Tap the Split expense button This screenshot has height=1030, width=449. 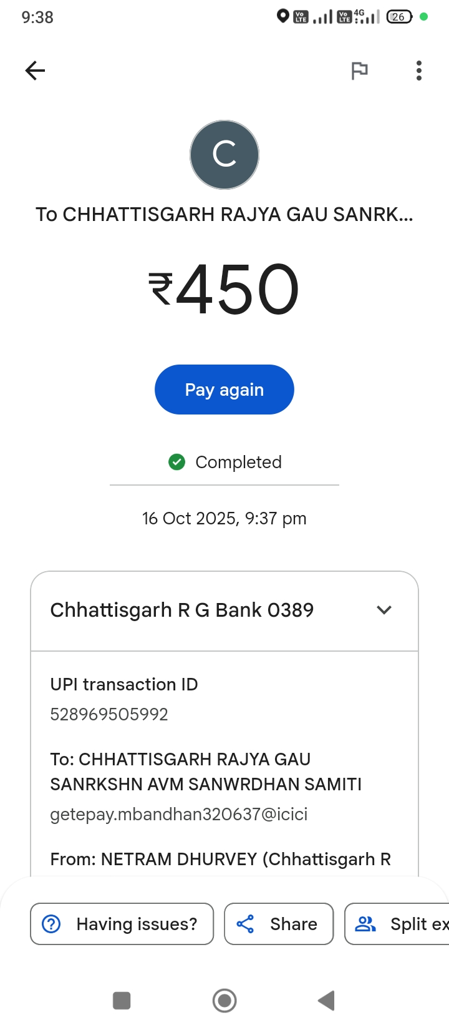click(x=399, y=924)
